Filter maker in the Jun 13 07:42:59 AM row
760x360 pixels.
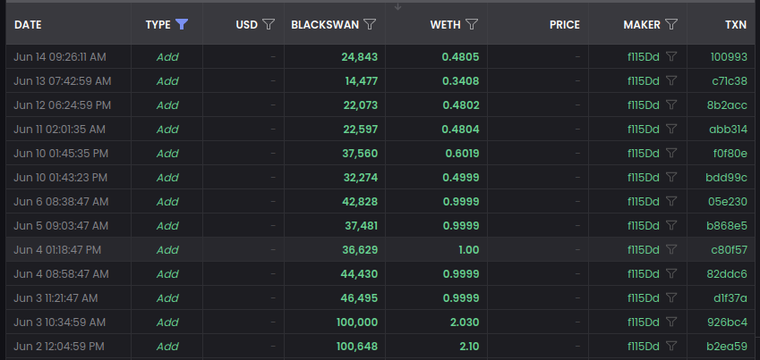pyautogui.click(x=670, y=80)
